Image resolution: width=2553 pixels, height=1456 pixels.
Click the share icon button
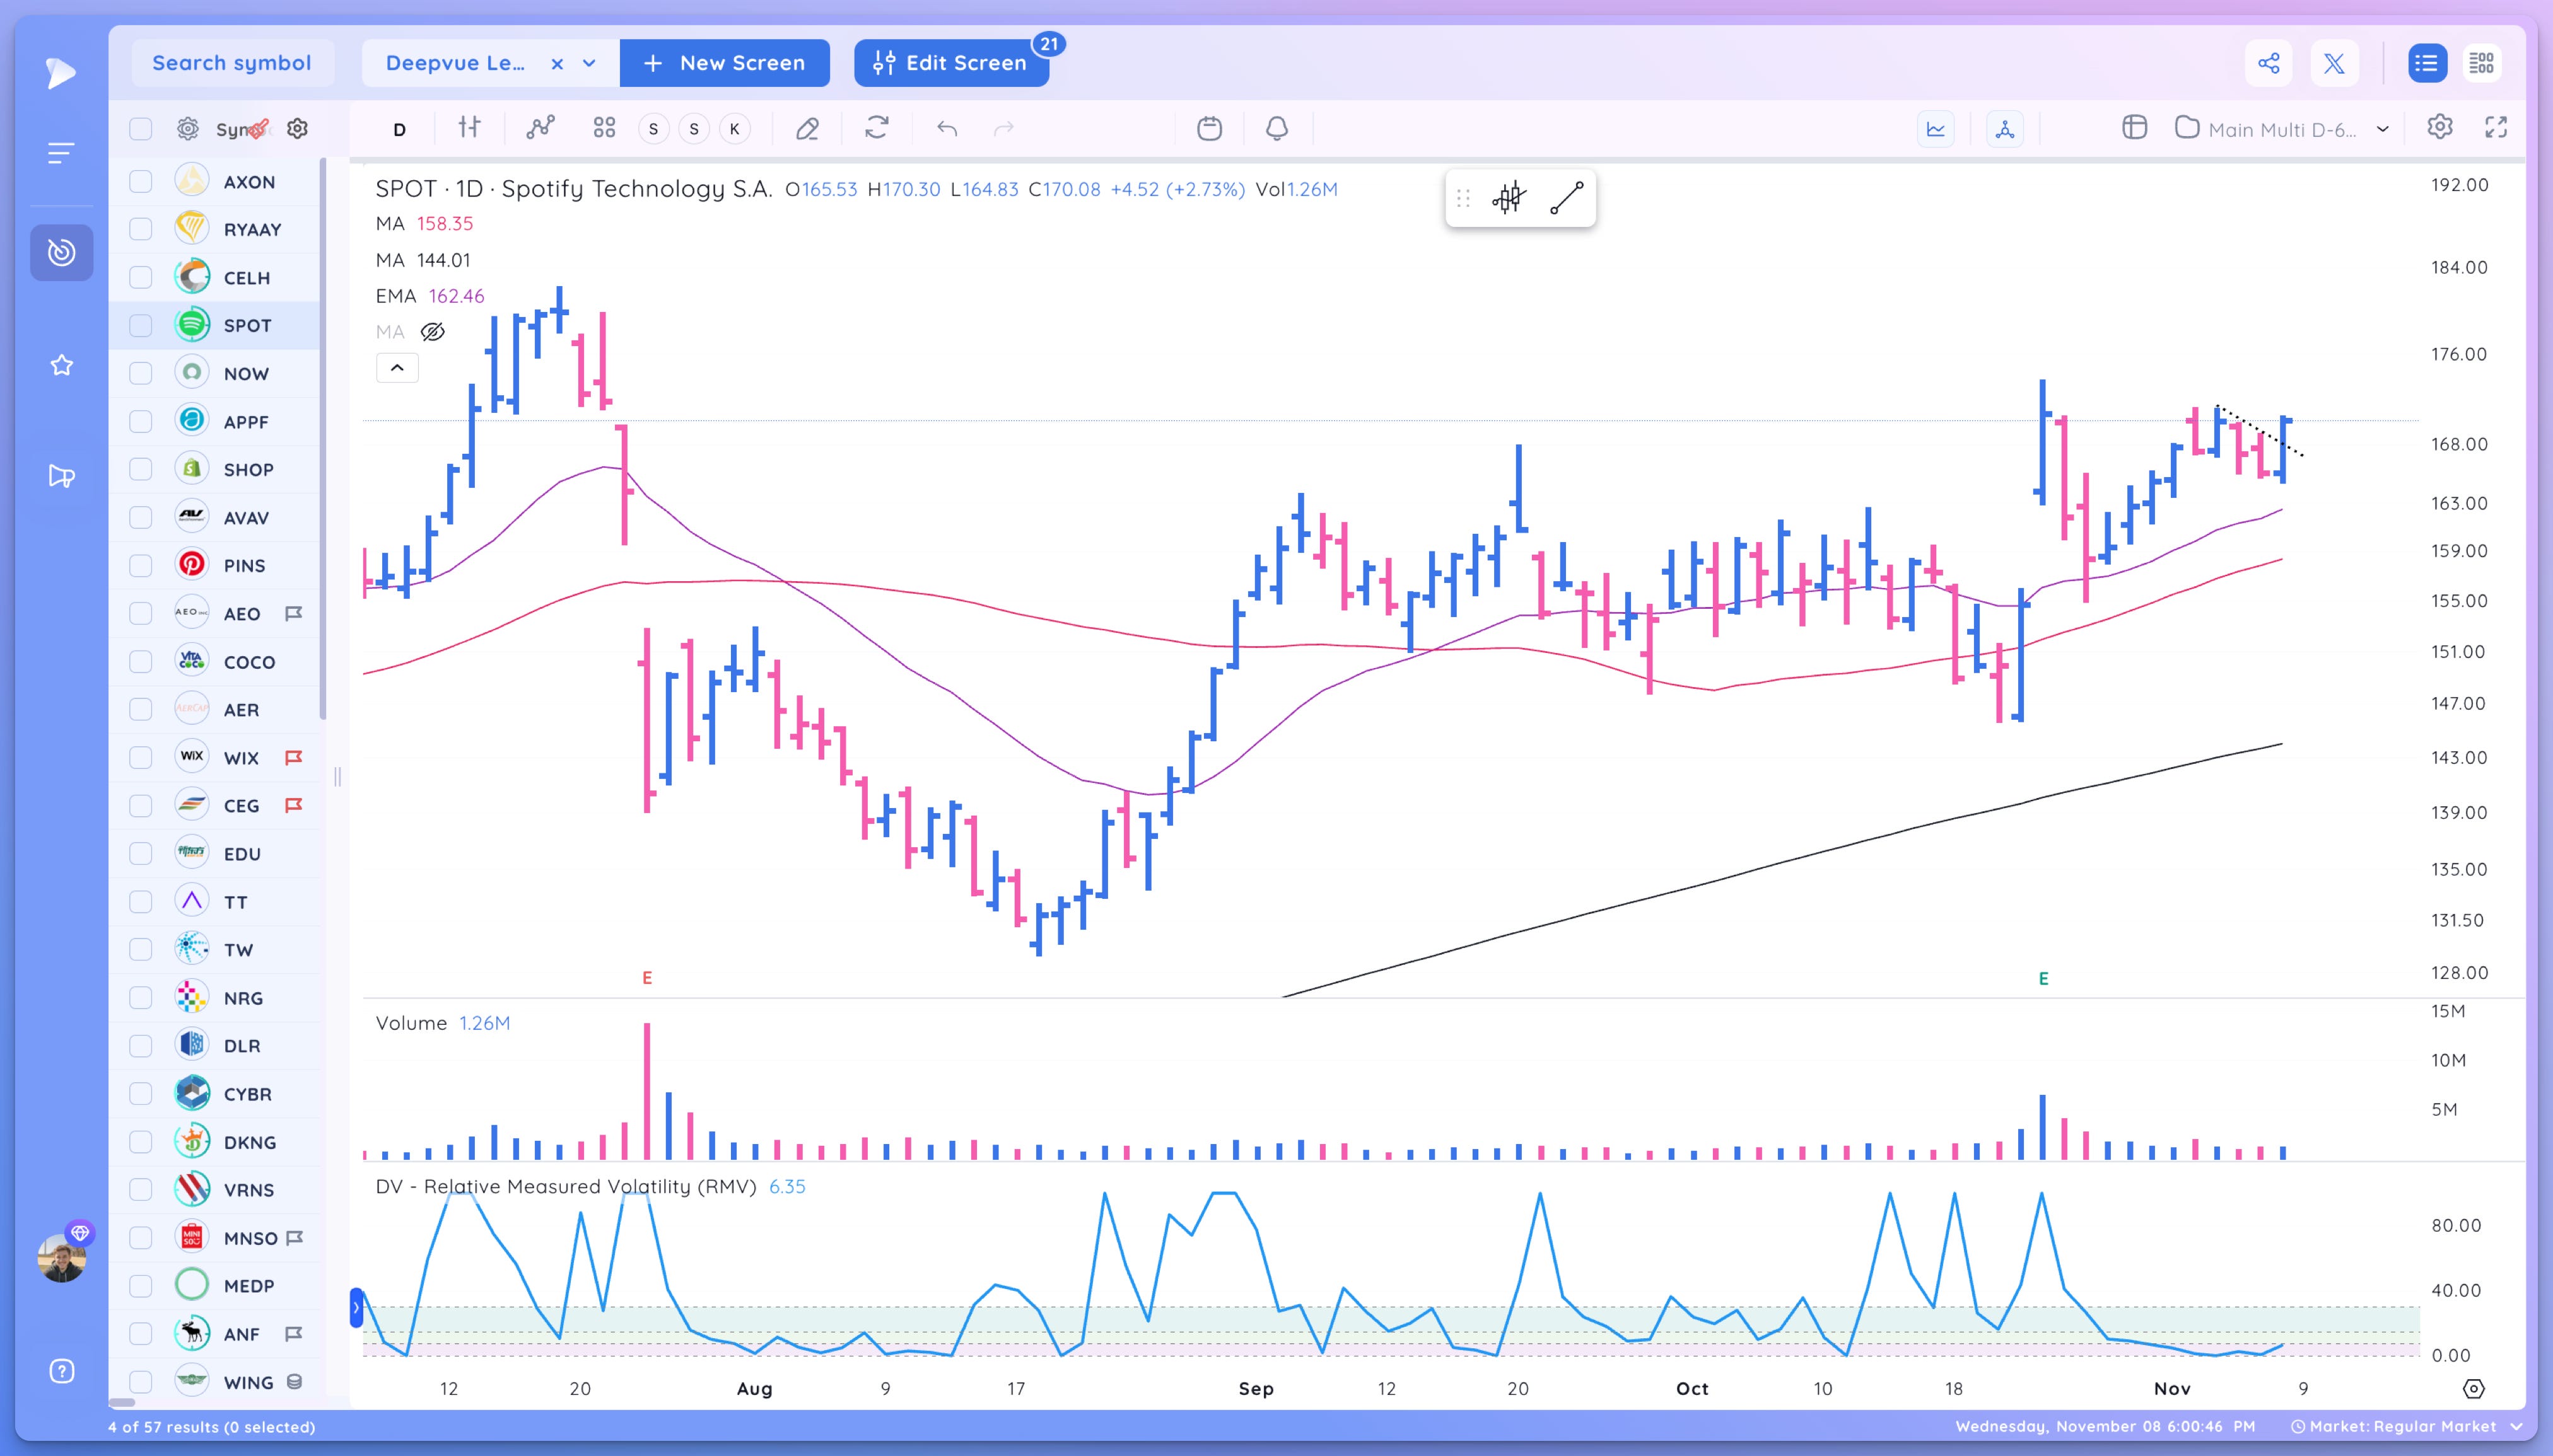(x=2269, y=63)
